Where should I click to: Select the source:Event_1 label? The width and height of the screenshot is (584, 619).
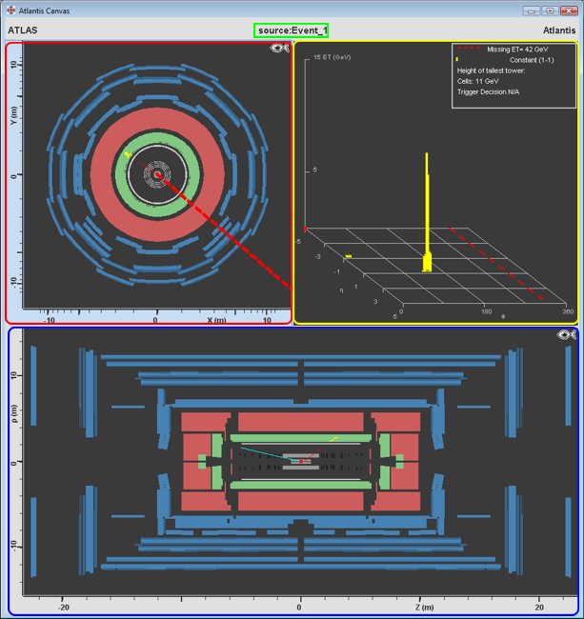(292, 30)
